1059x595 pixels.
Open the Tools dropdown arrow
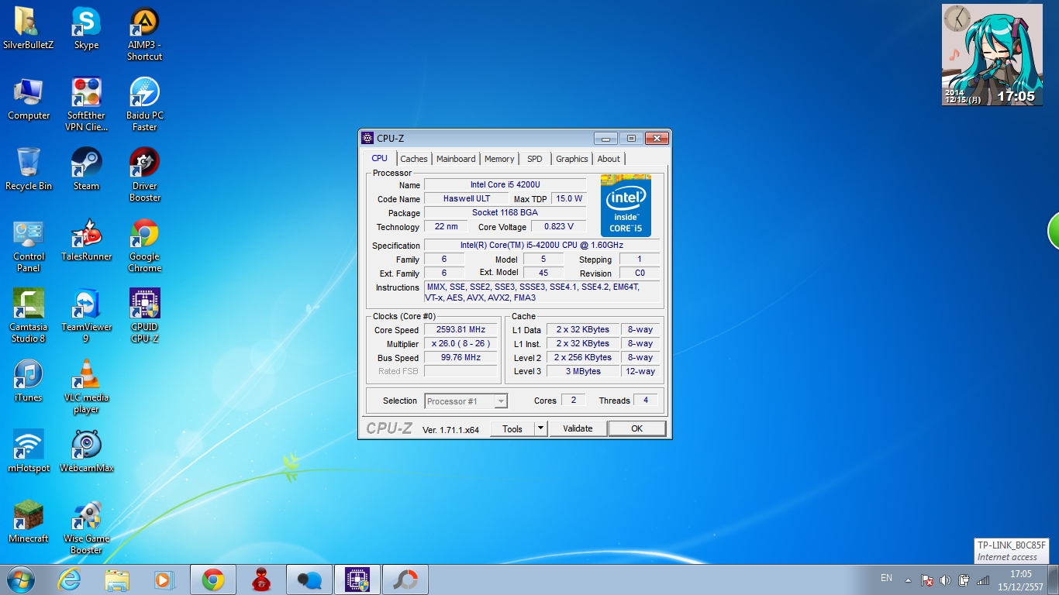tap(541, 428)
